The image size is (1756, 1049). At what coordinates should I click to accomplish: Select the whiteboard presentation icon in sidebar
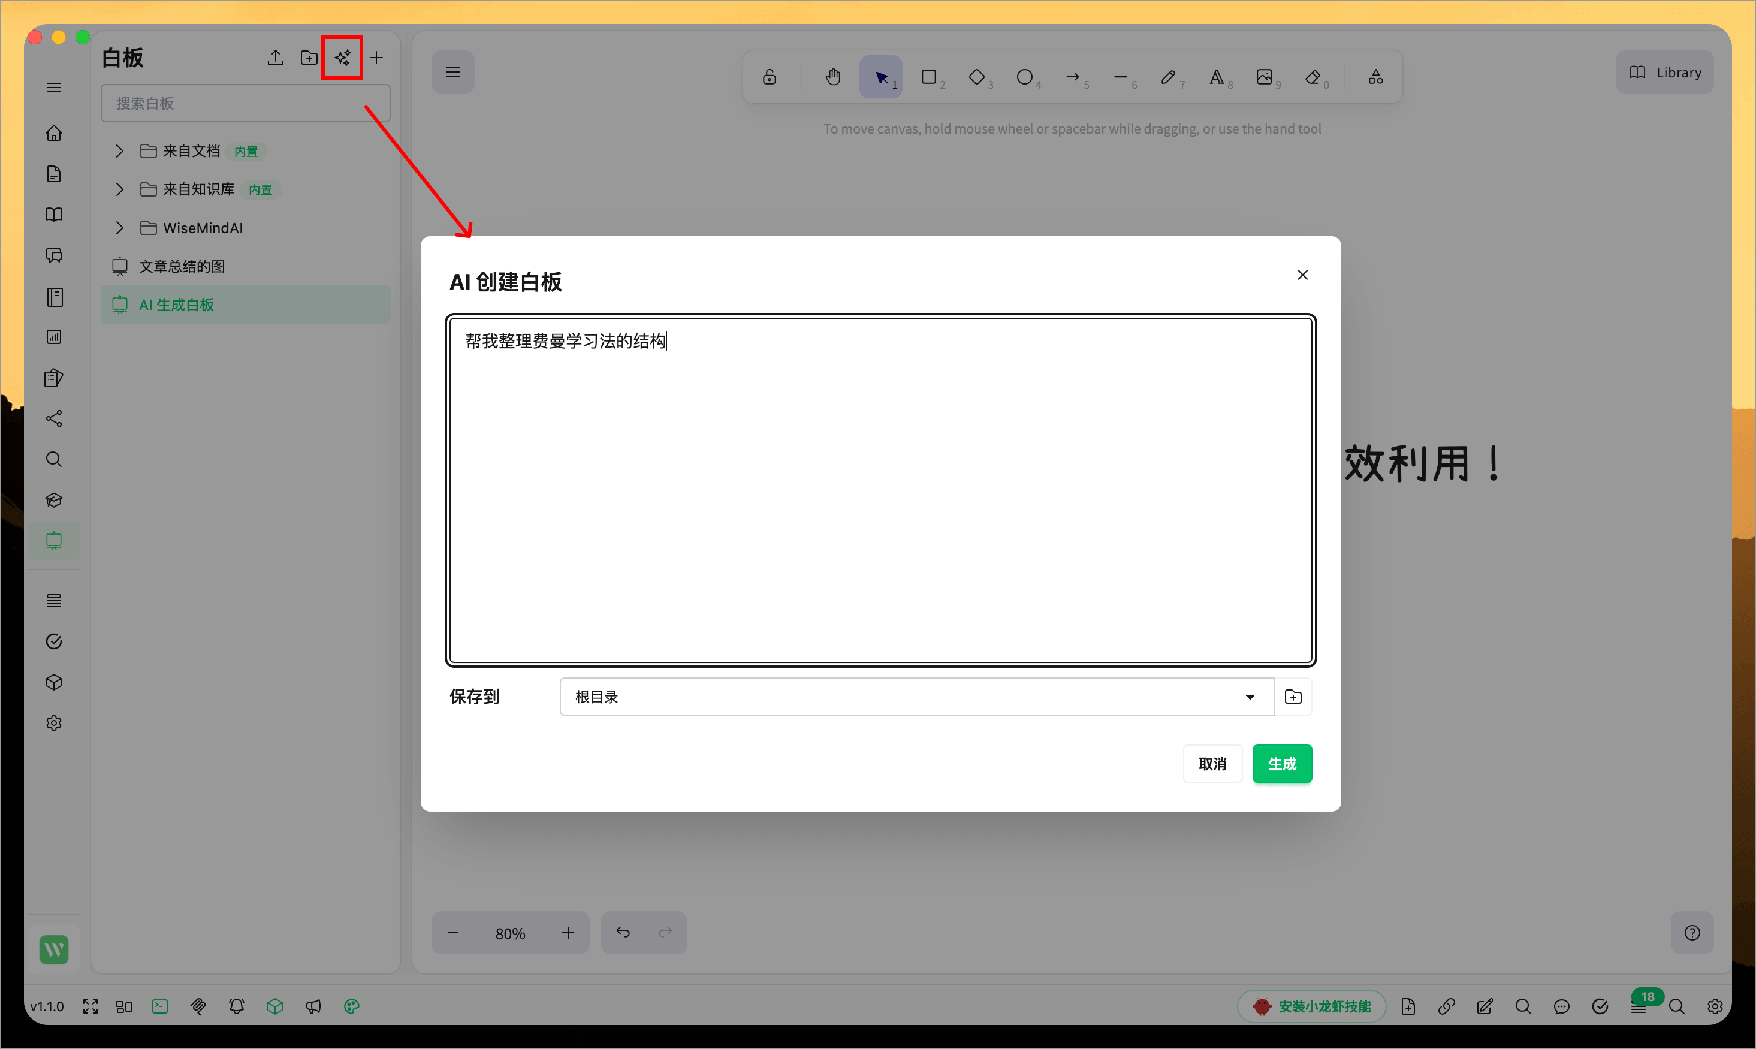point(54,541)
